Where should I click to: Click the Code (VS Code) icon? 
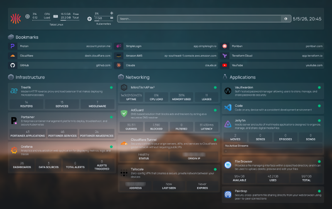pos(228,108)
